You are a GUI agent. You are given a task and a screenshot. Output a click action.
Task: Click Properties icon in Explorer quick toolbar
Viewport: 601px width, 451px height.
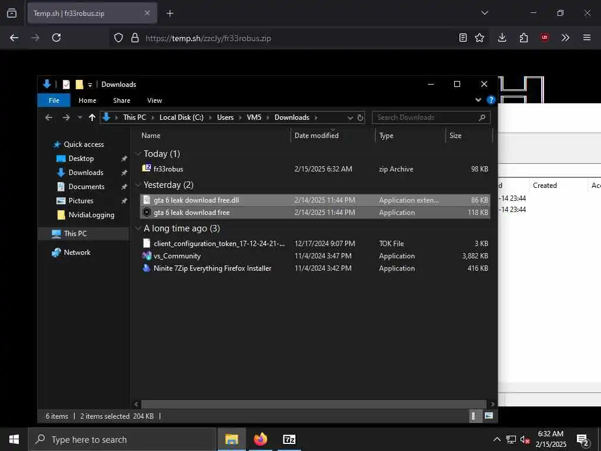tap(66, 85)
